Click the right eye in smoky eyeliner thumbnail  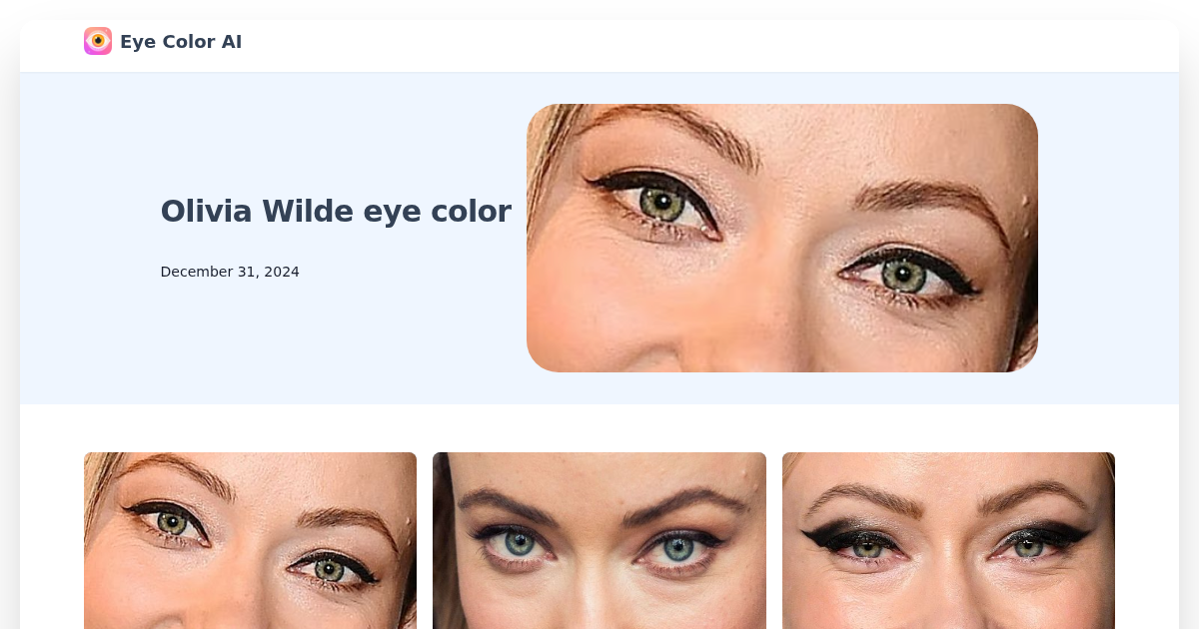(x=1029, y=546)
